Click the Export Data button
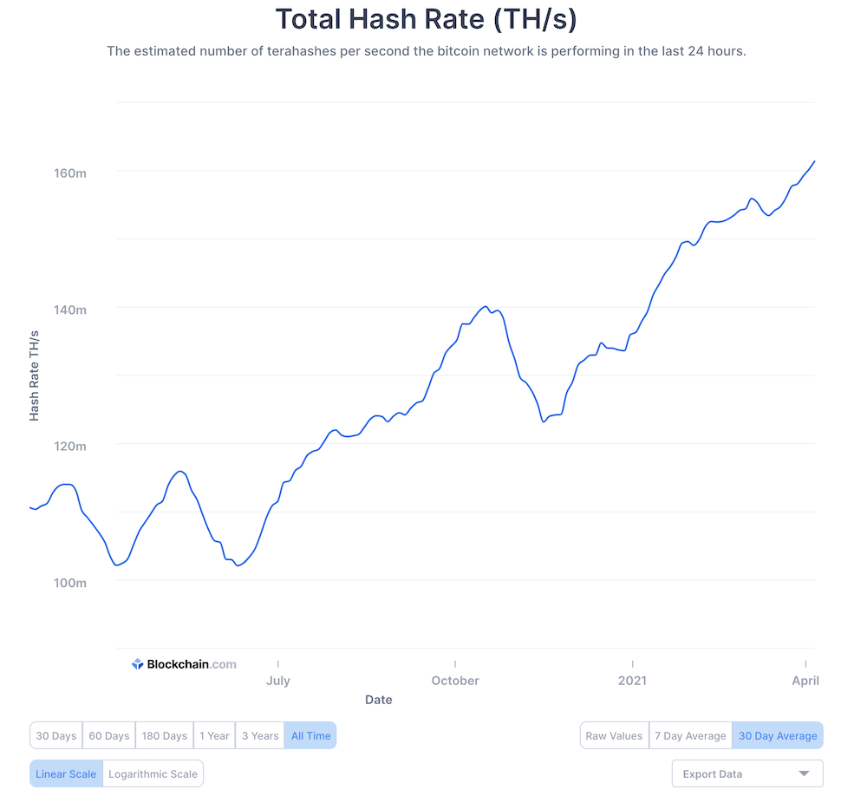 pos(747,773)
